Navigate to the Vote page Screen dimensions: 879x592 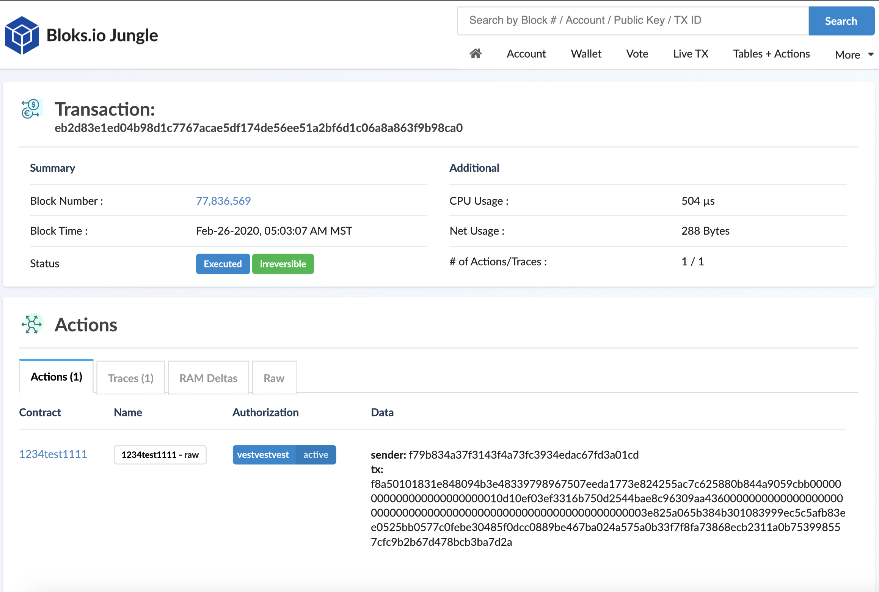pyautogui.click(x=637, y=54)
